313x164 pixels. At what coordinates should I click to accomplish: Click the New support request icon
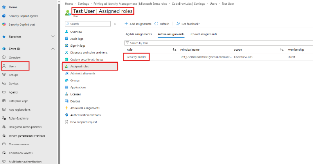coord(67,122)
